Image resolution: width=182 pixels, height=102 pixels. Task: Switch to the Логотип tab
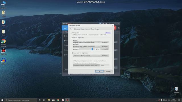click(x=88, y=29)
